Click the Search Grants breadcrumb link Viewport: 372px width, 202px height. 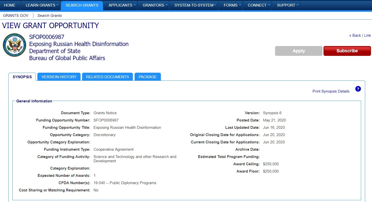click(49, 16)
